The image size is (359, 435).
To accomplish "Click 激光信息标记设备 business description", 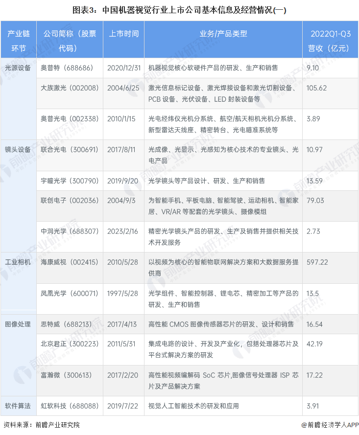I will coord(222,93).
